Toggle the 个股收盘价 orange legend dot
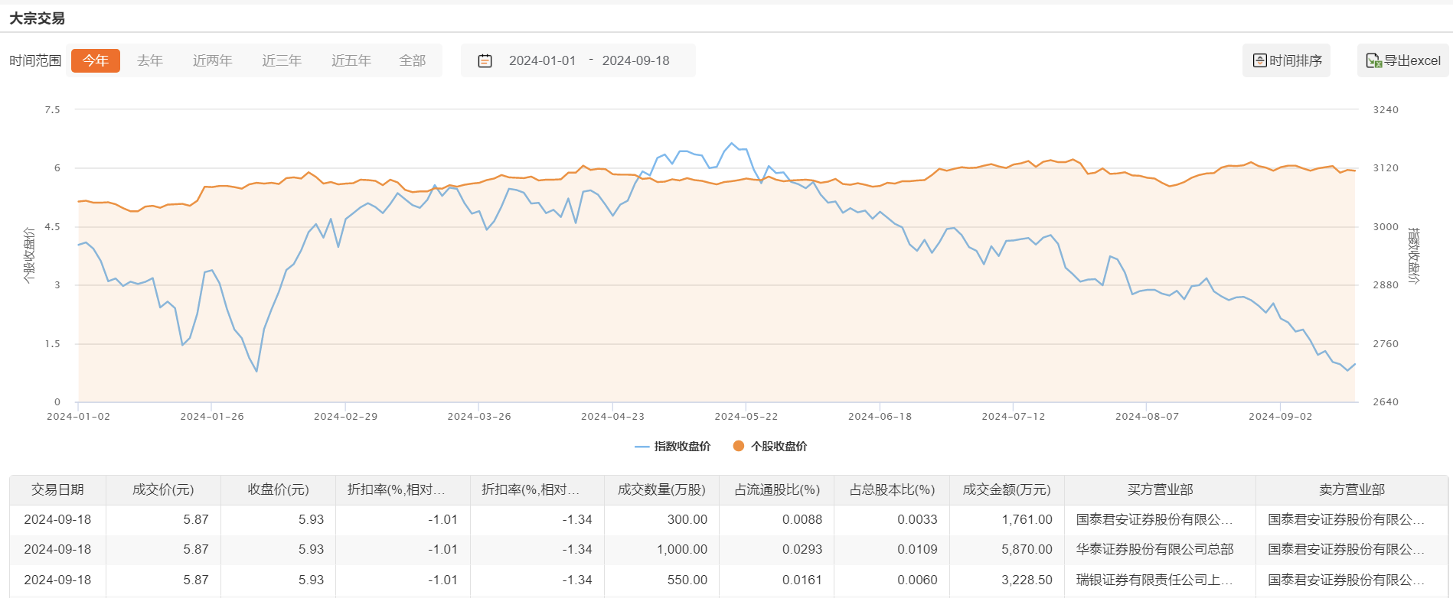This screenshot has height=598, width=1453. click(x=739, y=446)
